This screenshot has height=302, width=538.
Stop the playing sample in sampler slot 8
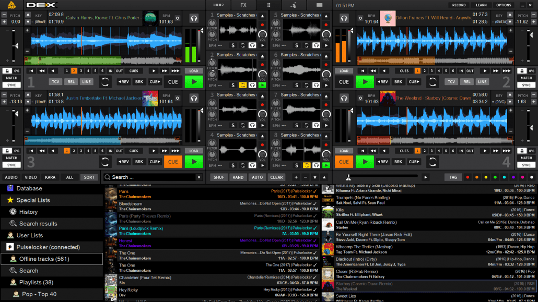pyautogui.click(x=326, y=165)
